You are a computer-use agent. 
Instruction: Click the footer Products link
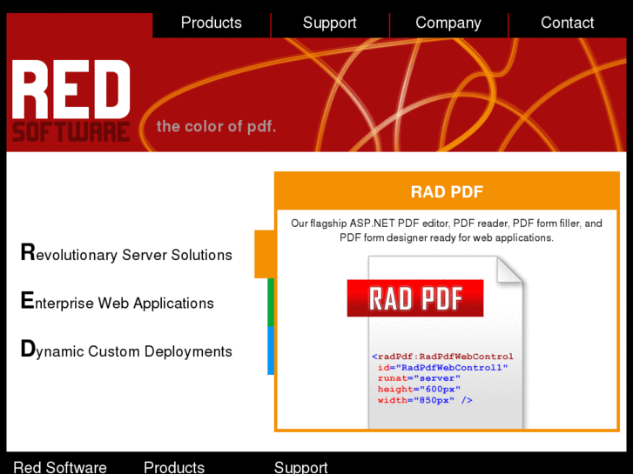click(174, 468)
